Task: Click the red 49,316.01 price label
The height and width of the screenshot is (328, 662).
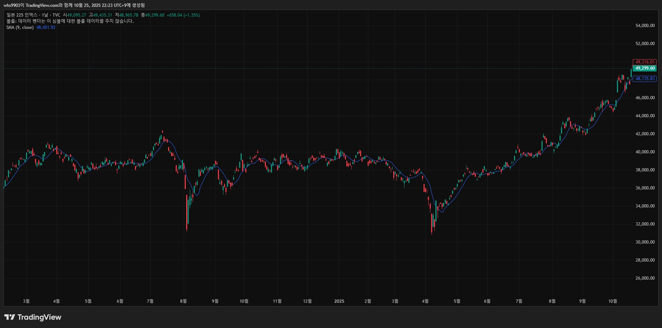Action: coord(645,62)
